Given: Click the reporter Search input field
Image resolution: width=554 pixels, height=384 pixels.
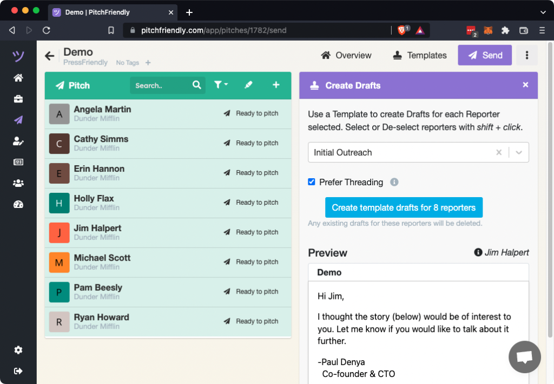Looking at the screenshot, I should click(161, 86).
